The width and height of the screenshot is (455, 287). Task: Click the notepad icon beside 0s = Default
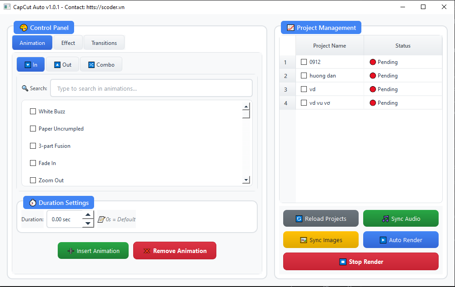tap(101, 219)
